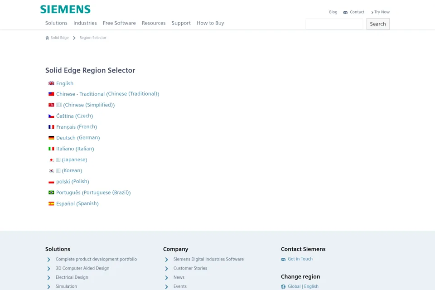Click the Global | English region link

[303, 286]
